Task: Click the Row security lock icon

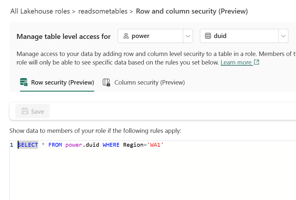Action: pos(24,82)
